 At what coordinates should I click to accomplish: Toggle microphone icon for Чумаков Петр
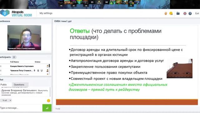(34, 70)
